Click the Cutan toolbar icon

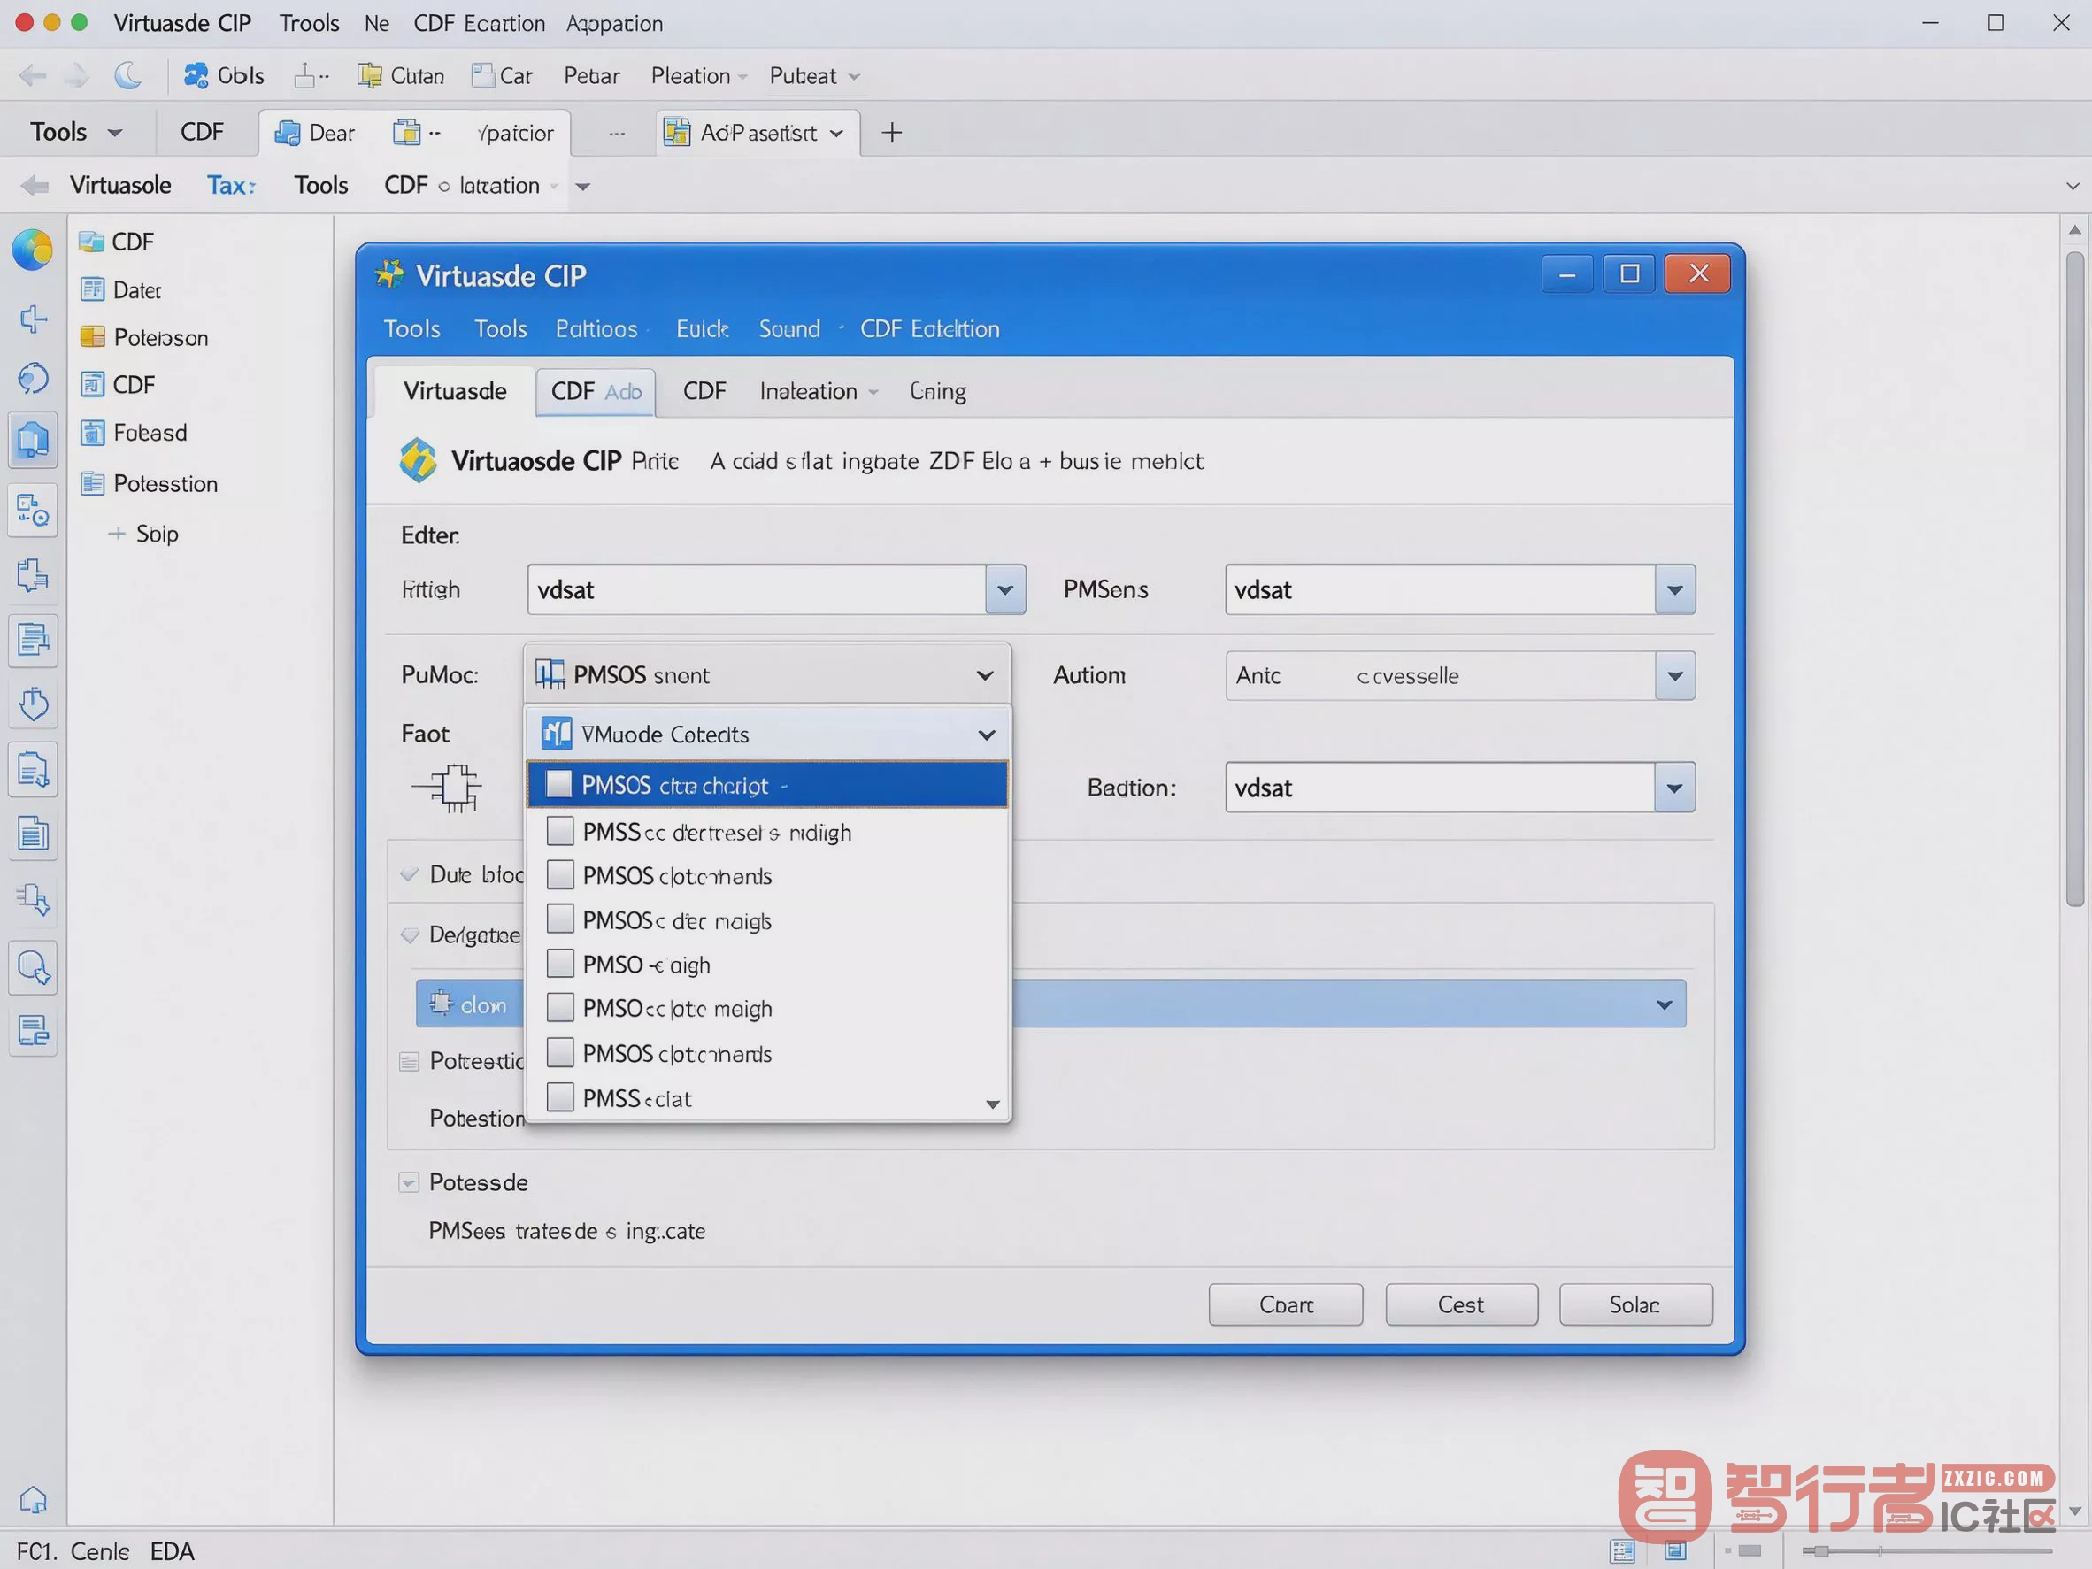tap(369, 75)
